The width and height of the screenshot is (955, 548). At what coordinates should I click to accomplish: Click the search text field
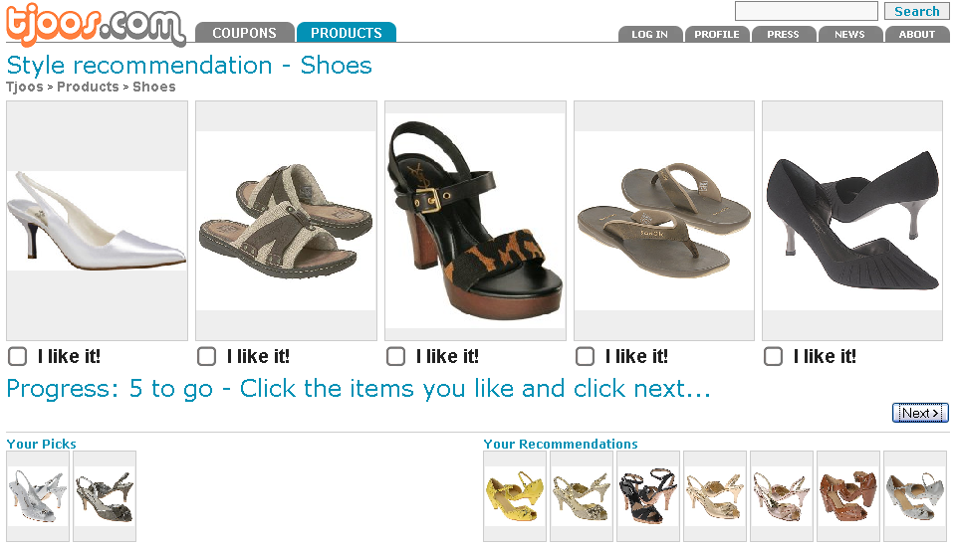click(x=806, y=11)
